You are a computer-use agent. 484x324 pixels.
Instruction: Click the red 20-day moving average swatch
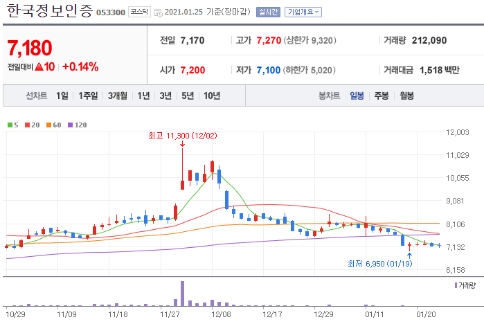tap(28, 125)
